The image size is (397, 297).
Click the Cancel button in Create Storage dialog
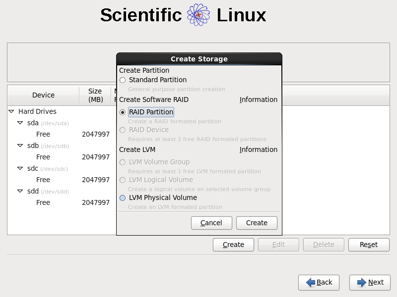211,223
